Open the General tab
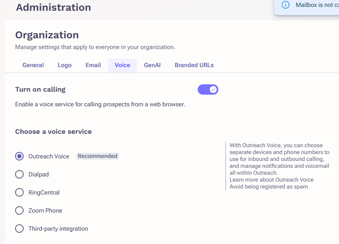339x244 pixels. [33, 65]
